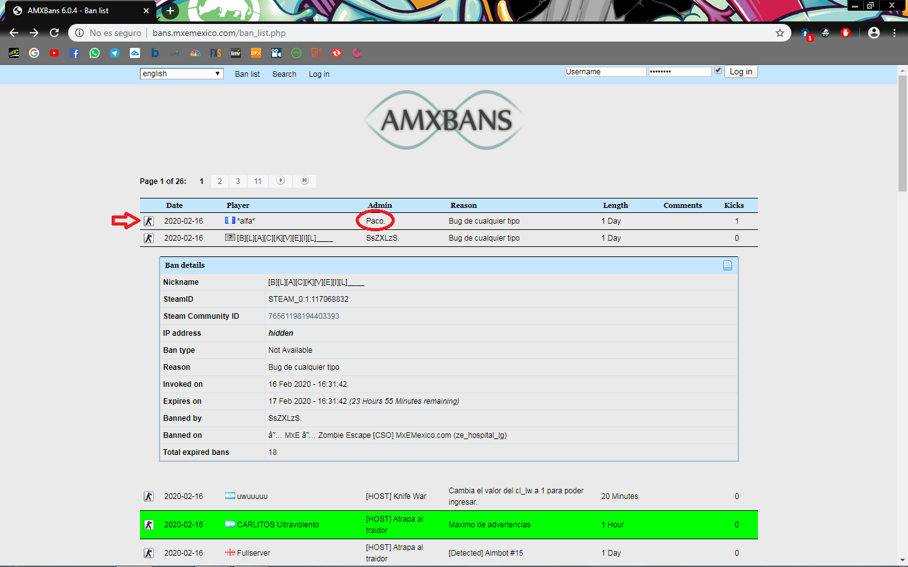Open the blue 'b' bookmark icon
The width and height of the screenshot is (908, 567).
(155, 53)
